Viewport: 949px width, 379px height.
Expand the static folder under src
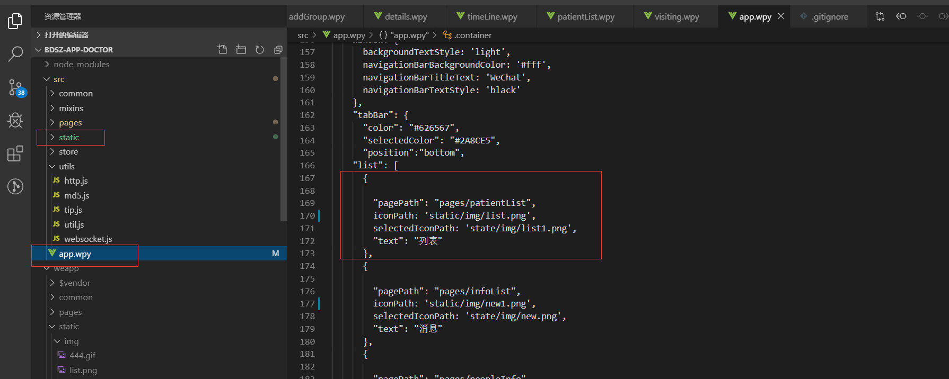coord(69,138)
